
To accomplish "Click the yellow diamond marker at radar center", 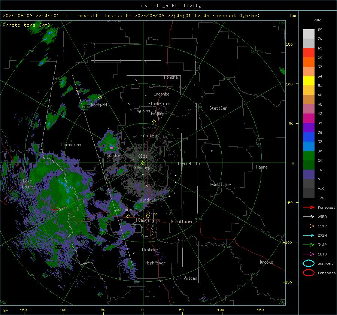I will (143, 163).
